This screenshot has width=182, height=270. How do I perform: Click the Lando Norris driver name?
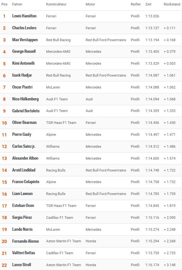pos(23,229)
